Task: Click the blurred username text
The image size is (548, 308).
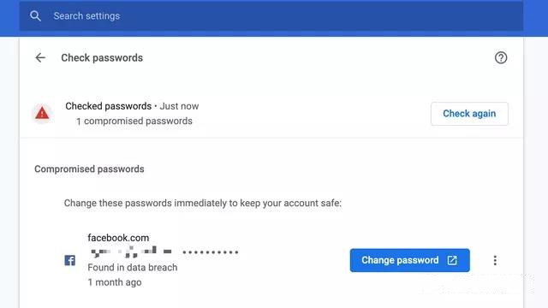Action: (x=131, y=252)
